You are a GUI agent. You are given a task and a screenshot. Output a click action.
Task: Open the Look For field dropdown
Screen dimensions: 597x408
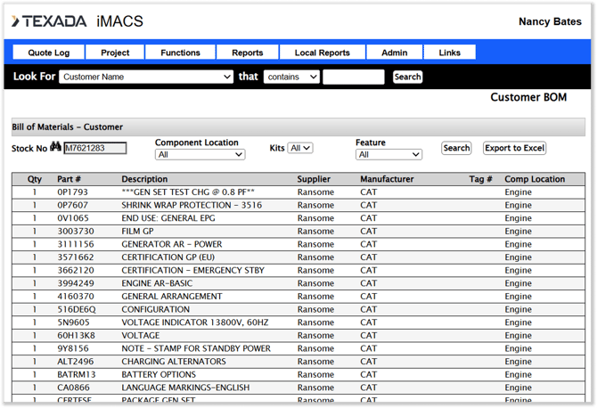[x=146, y=78]
